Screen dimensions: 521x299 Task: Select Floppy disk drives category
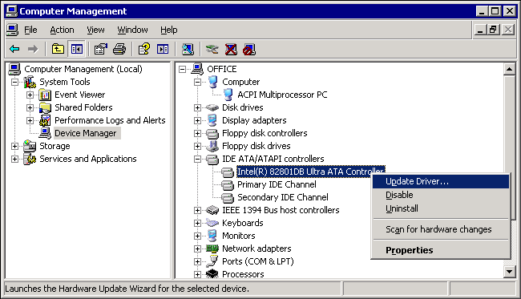pos(256,146)
